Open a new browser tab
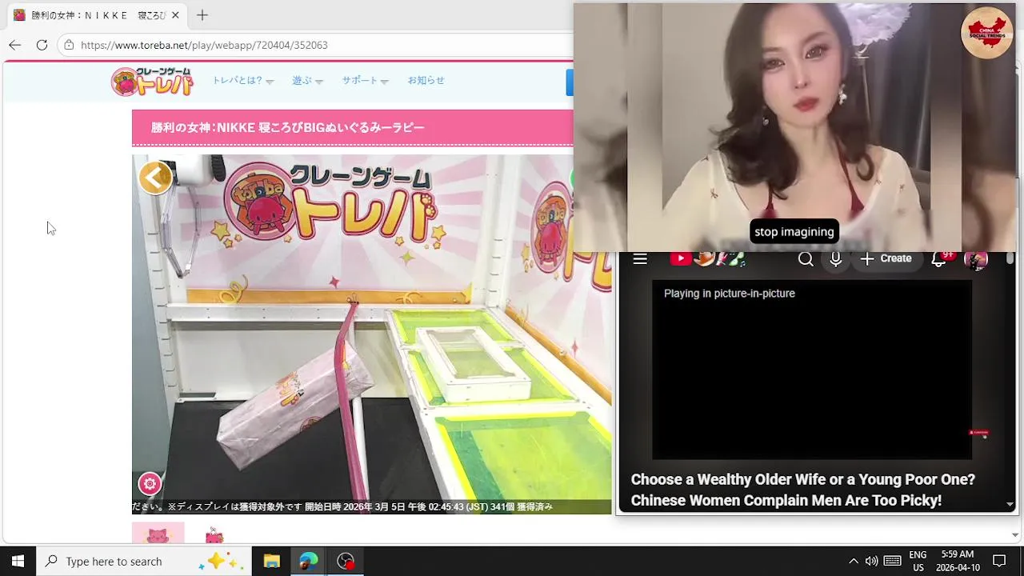1024x576 pixels. point(202,15)
